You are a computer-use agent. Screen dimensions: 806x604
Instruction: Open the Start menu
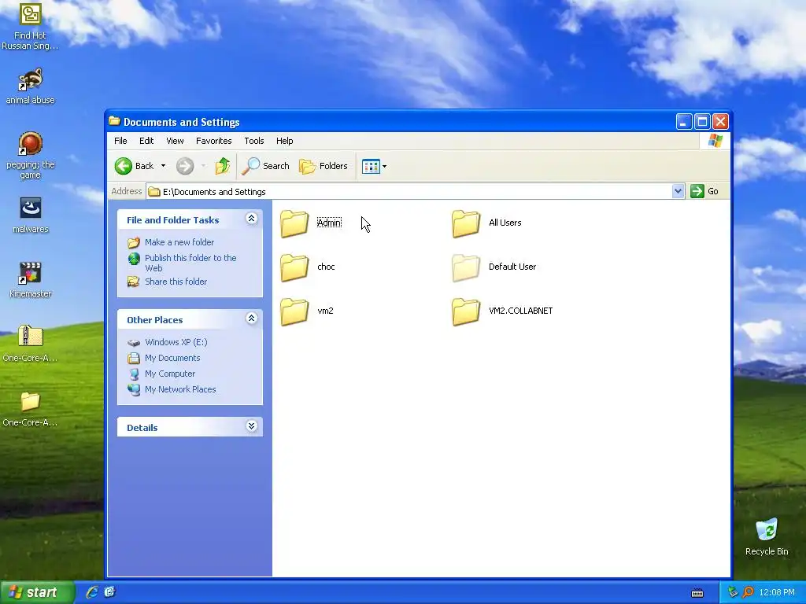tap(38, 592)
